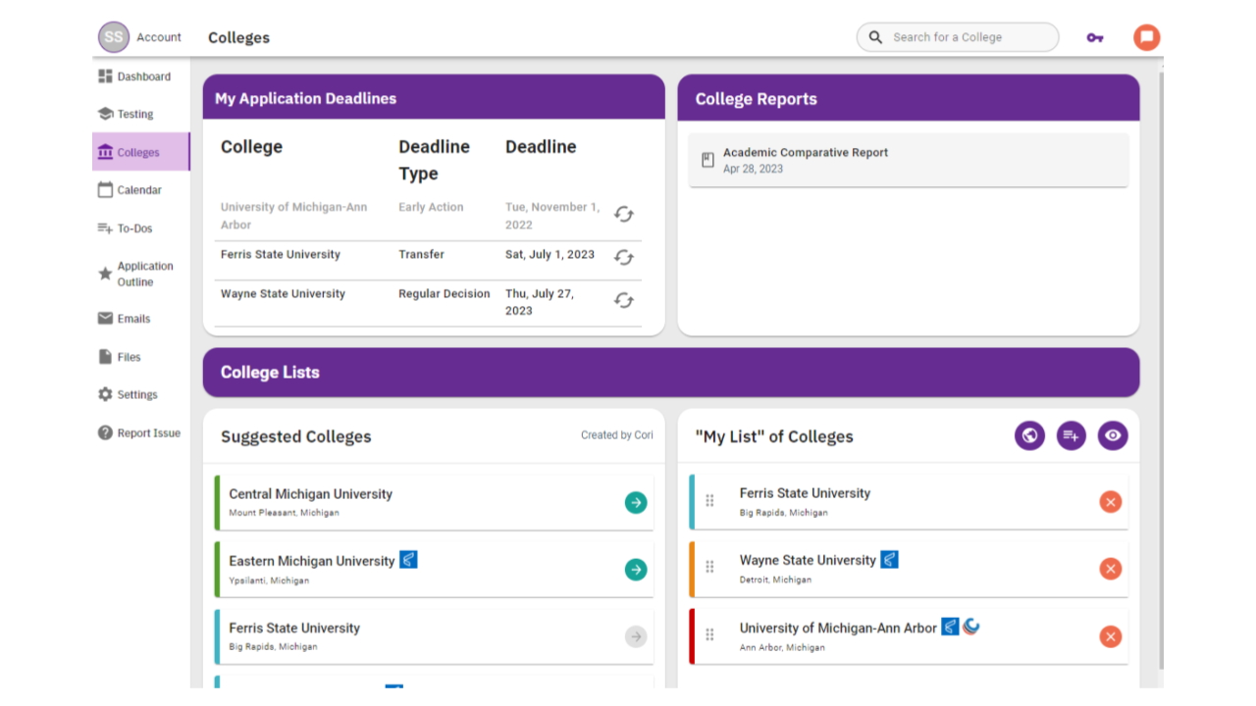Click the add-to-list icon in My List

1072,435
